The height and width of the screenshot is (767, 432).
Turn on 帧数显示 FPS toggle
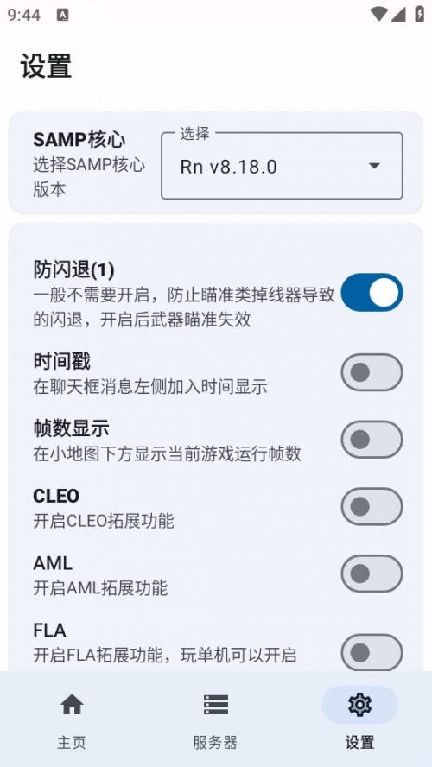[372, 440]
